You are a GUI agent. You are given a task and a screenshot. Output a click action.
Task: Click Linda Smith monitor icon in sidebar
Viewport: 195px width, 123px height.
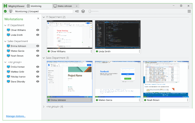pos(8,35)
